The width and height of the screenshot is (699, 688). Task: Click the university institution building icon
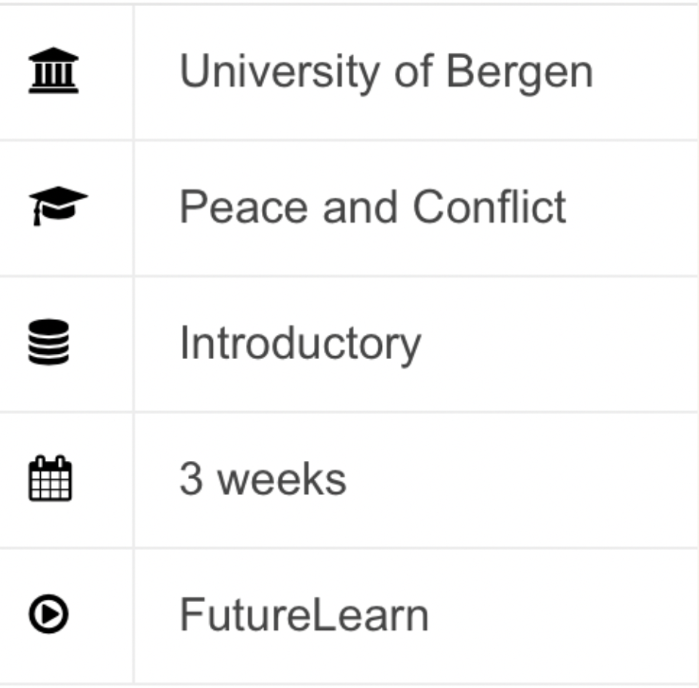(54, 70)
